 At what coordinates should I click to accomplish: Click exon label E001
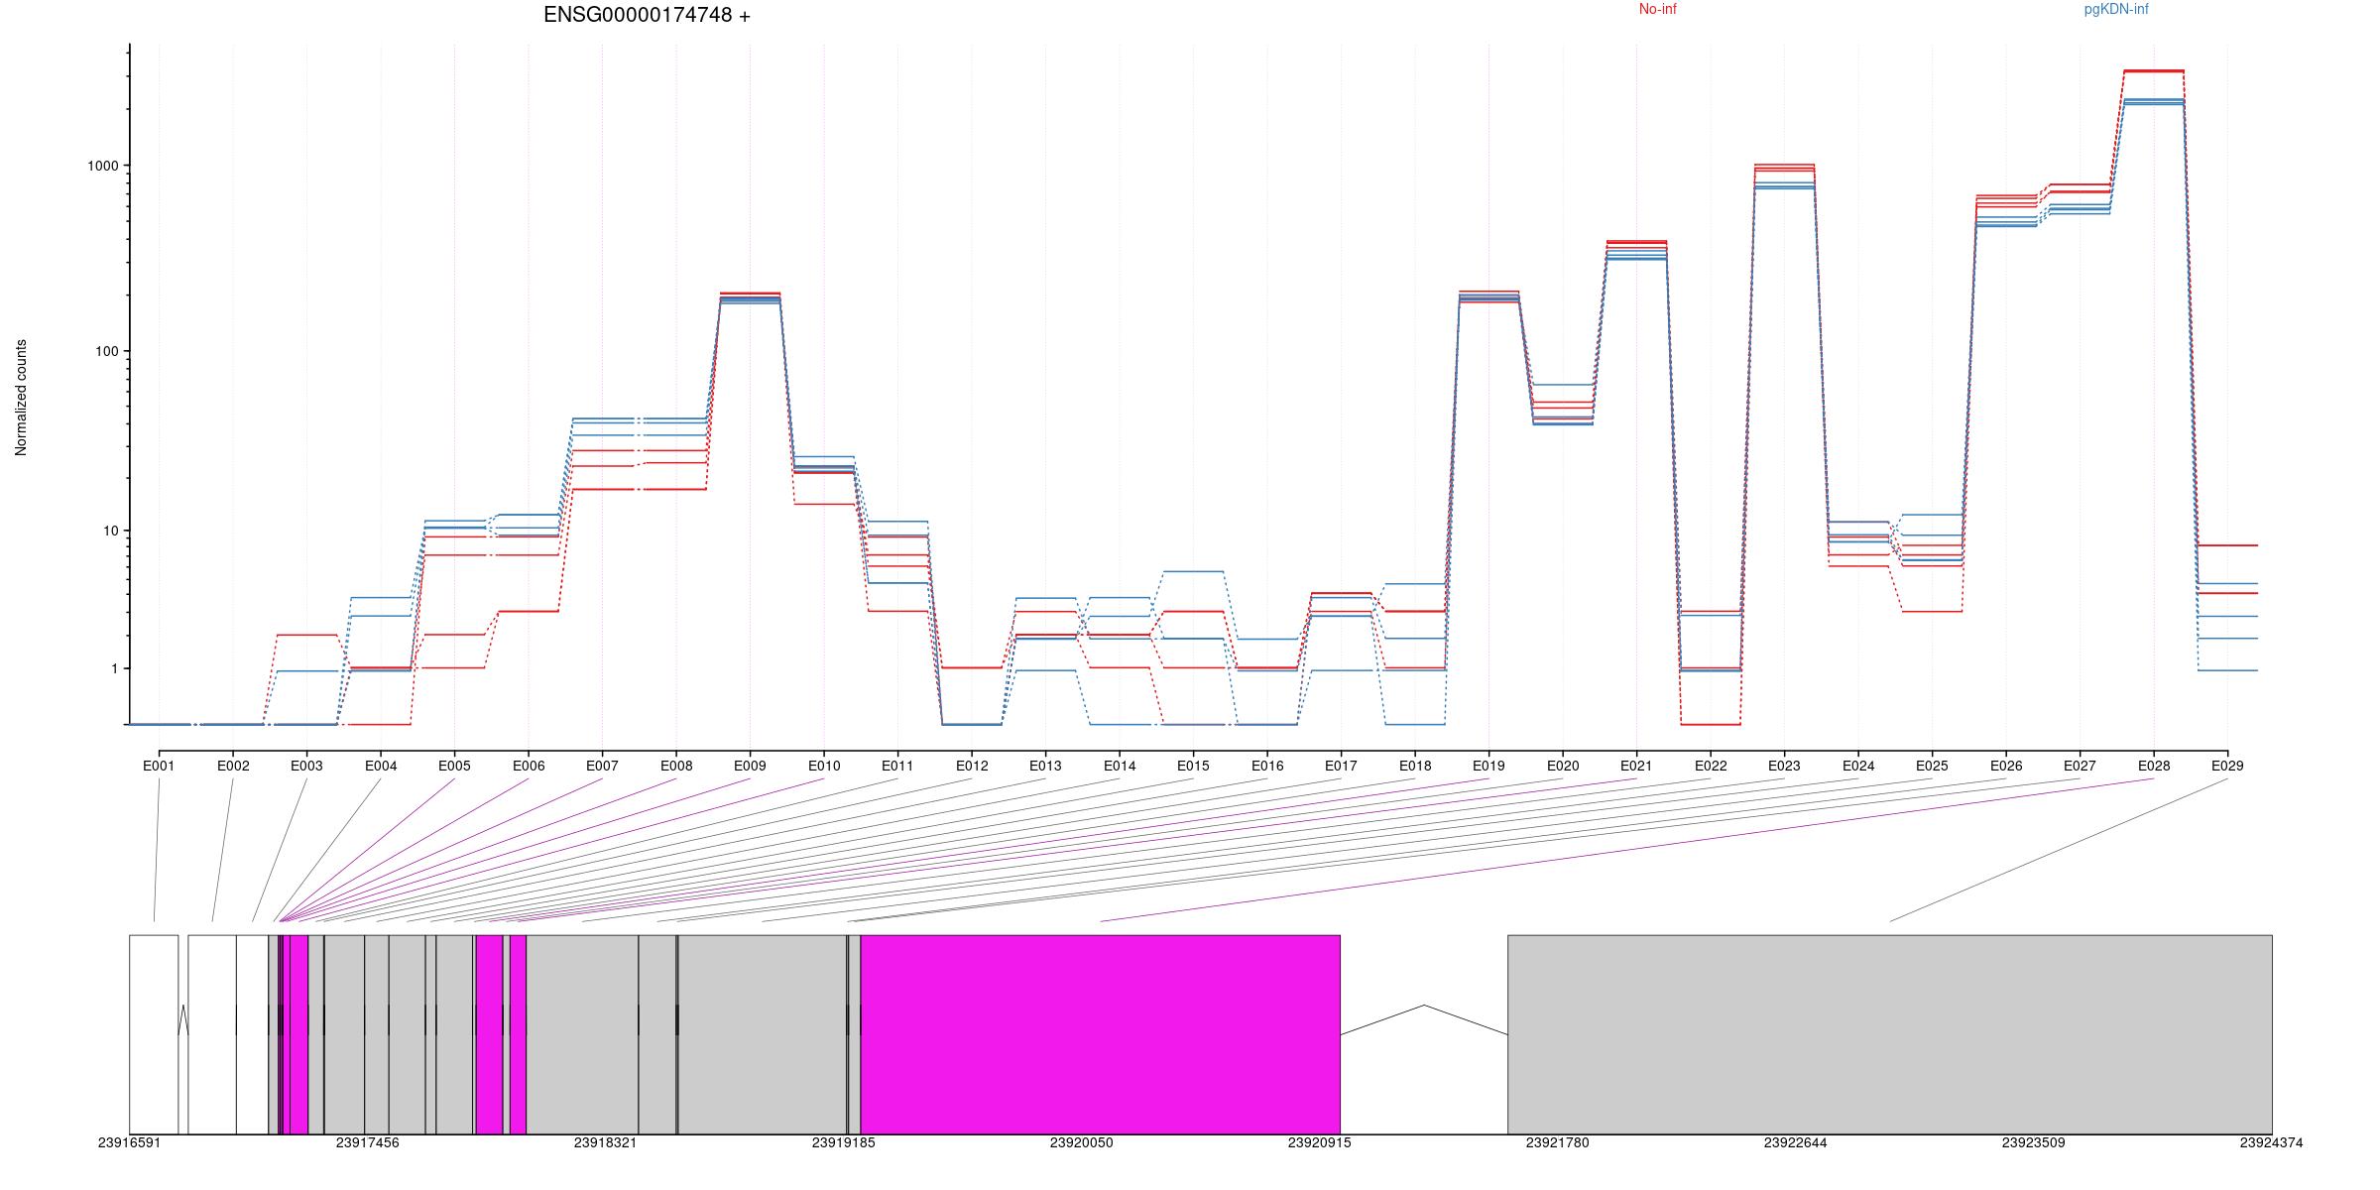click(x=159, y=766)
